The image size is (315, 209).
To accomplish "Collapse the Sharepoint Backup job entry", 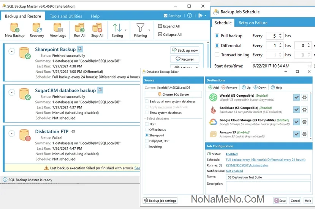I will tap(11, 51).
